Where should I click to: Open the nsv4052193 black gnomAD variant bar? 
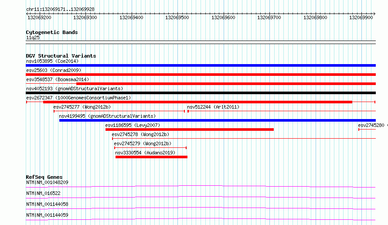(x=201, y=93)
